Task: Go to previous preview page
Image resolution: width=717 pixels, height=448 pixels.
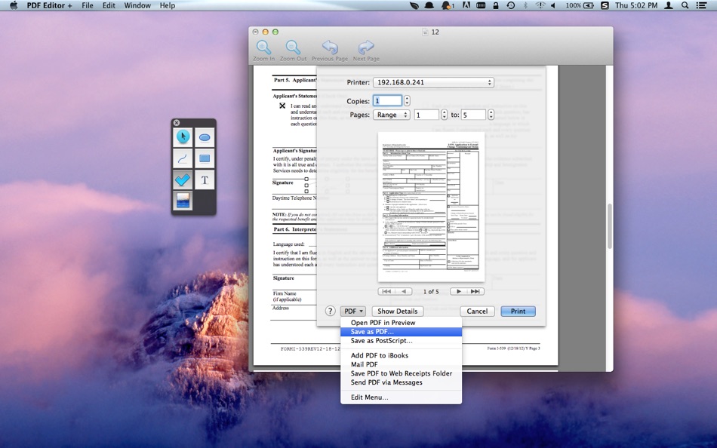Action: (x=404, y=291)
